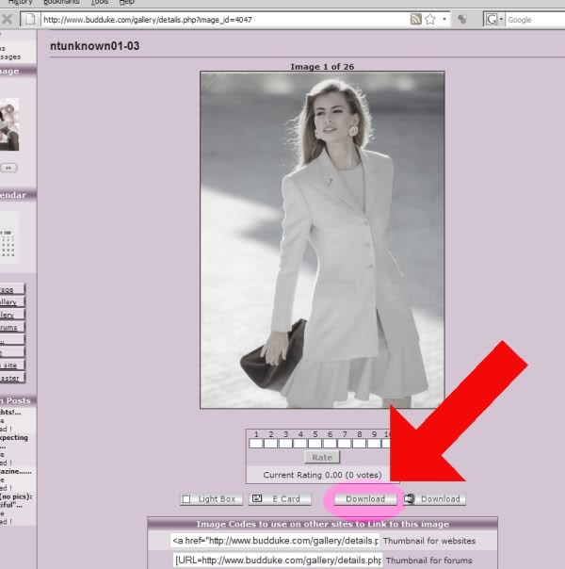The width and height of the screenshot is (565, 569).
Task: Click the Rate button
Action: (x=322, y=457)
